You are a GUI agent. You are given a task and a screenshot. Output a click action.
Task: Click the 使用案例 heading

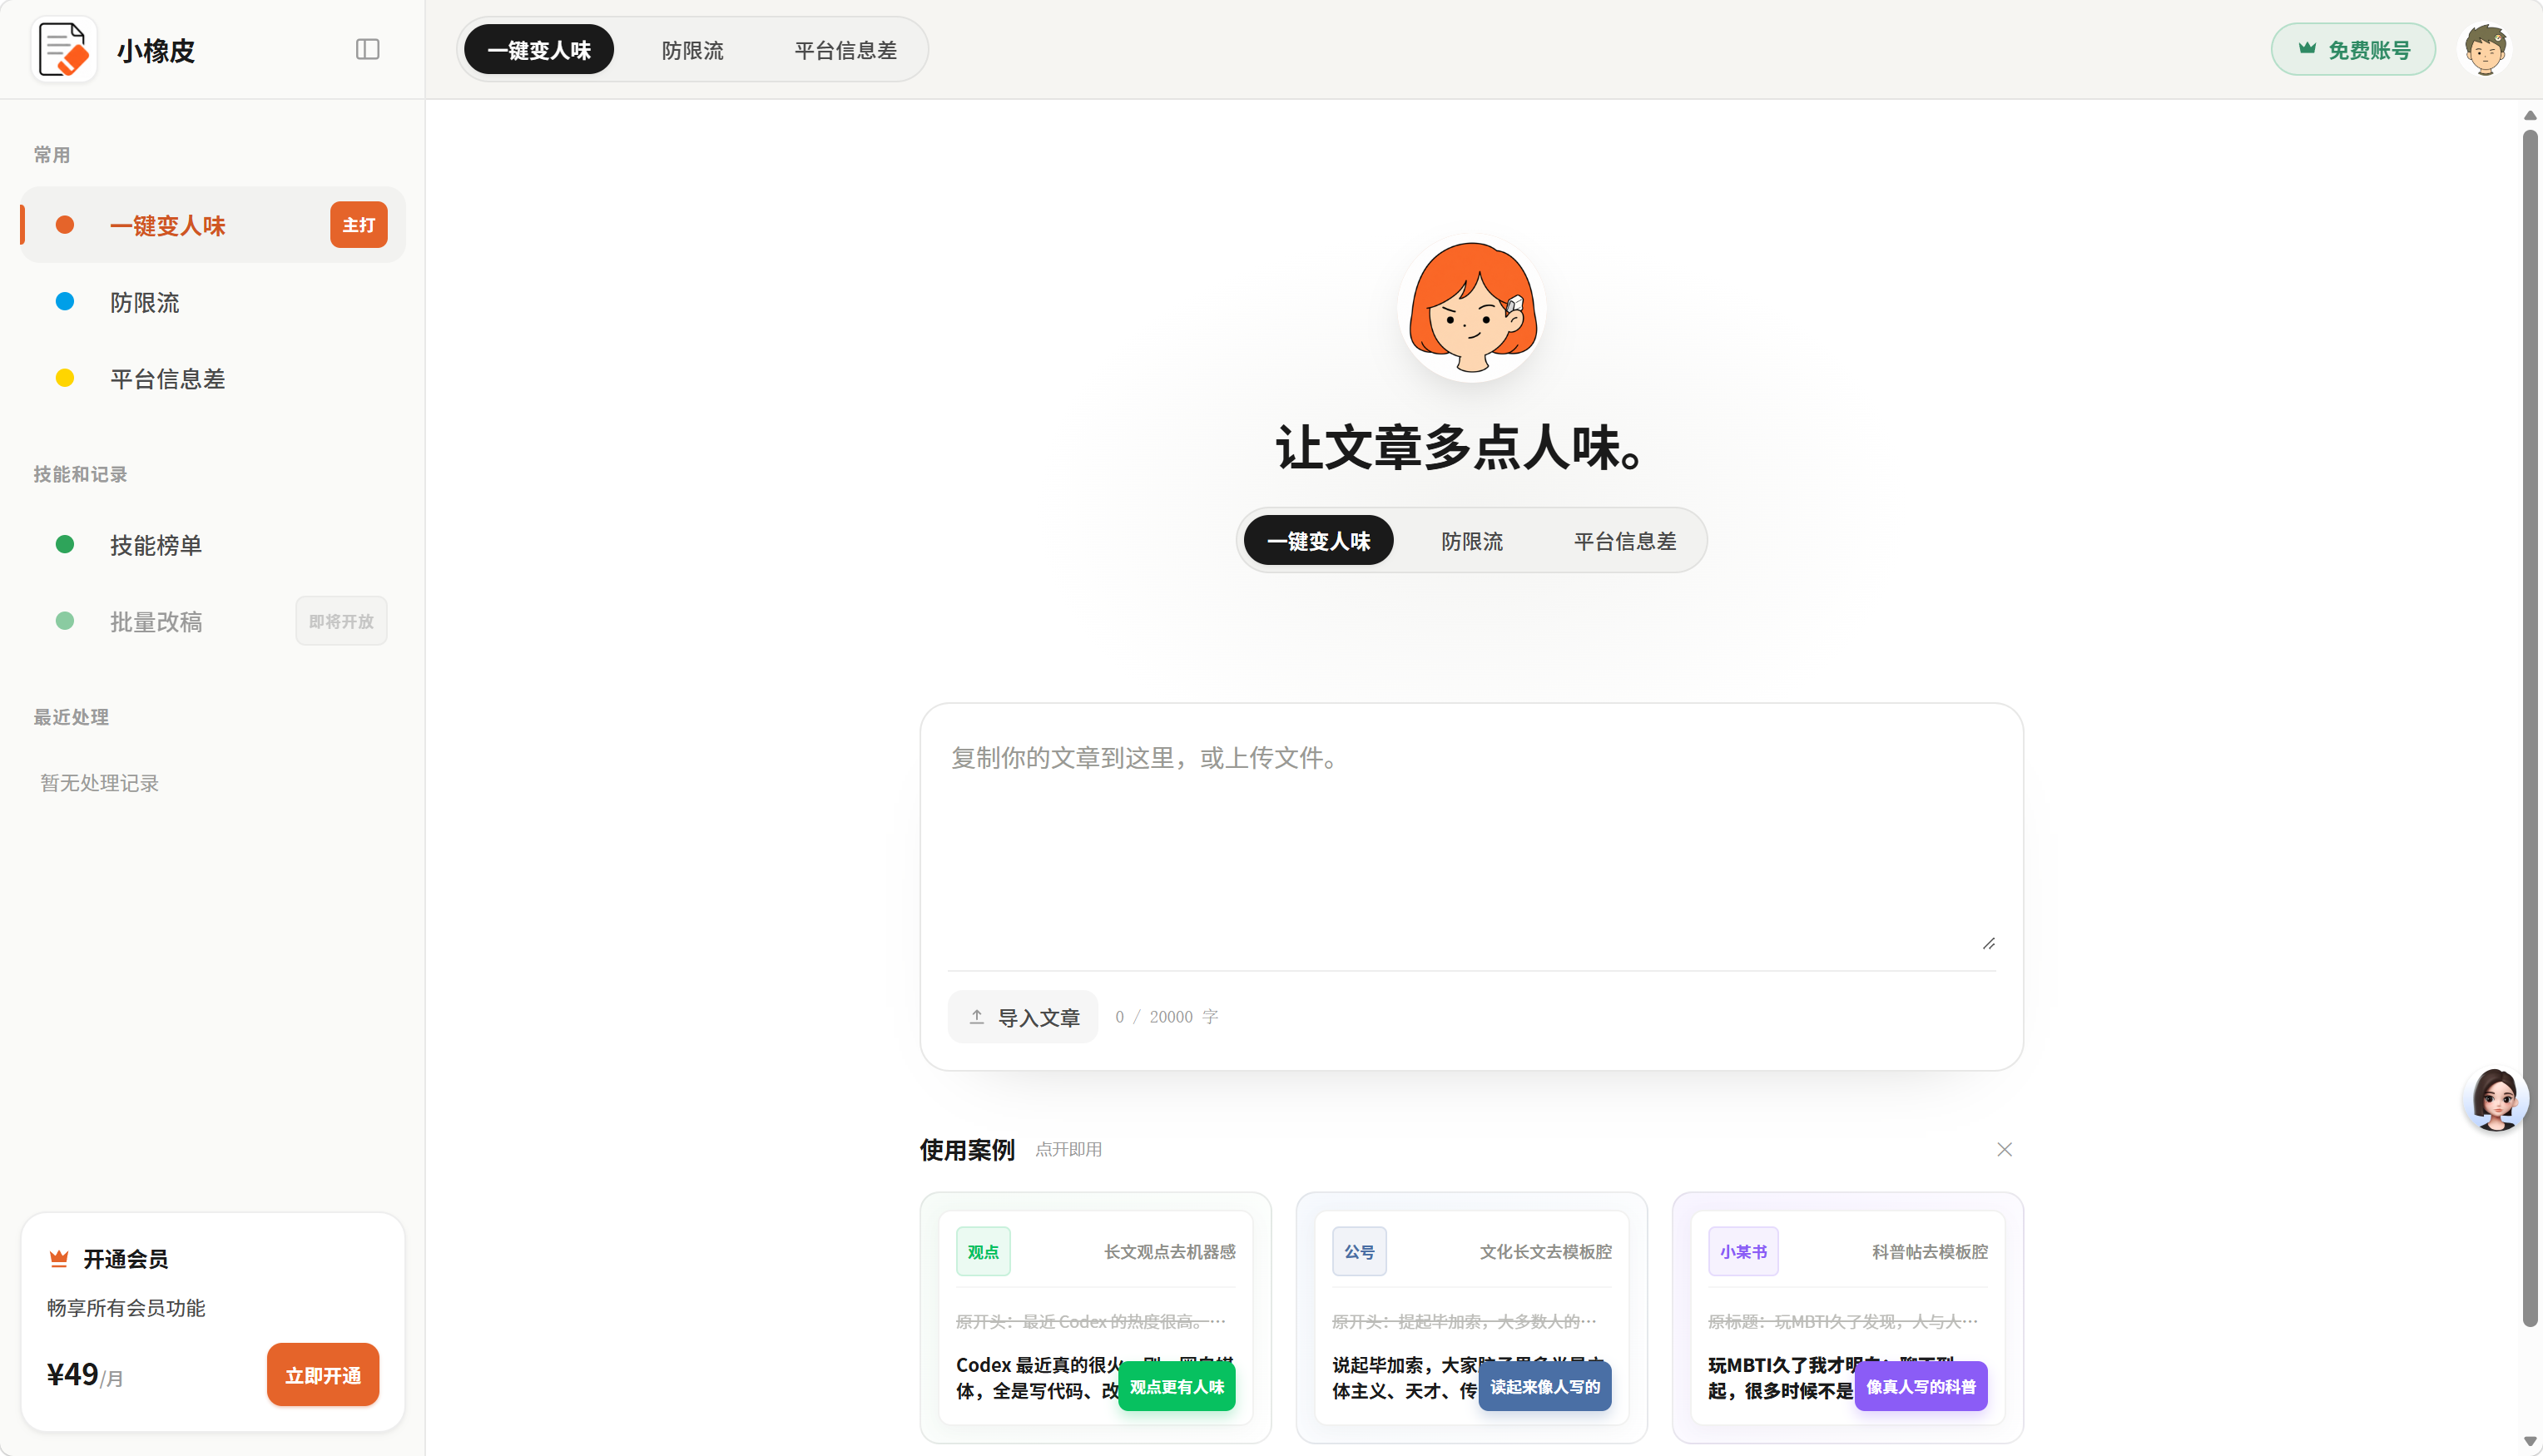(967, 1150)
